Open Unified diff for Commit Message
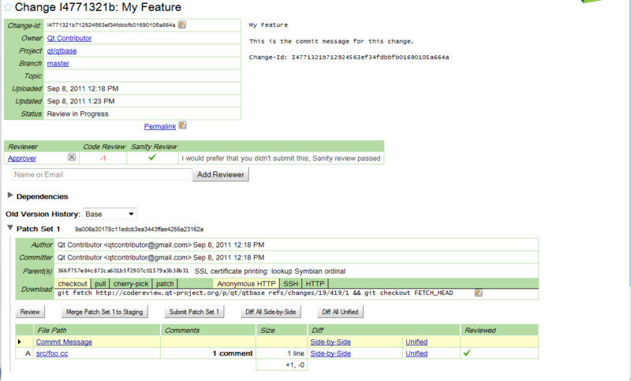631x381 pixels. click(418, 342)
